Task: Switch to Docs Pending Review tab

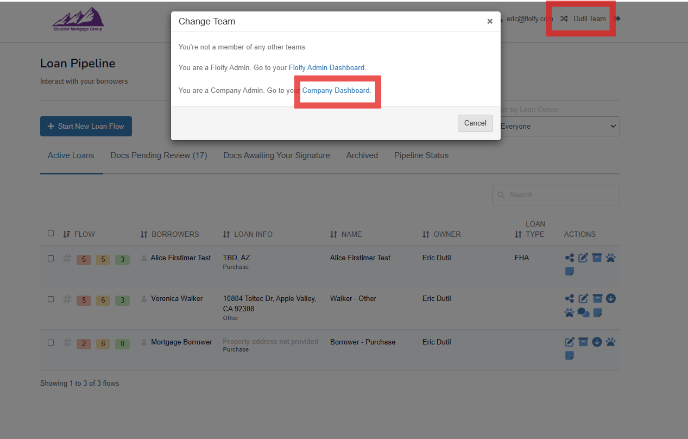Action: (159, 155)
